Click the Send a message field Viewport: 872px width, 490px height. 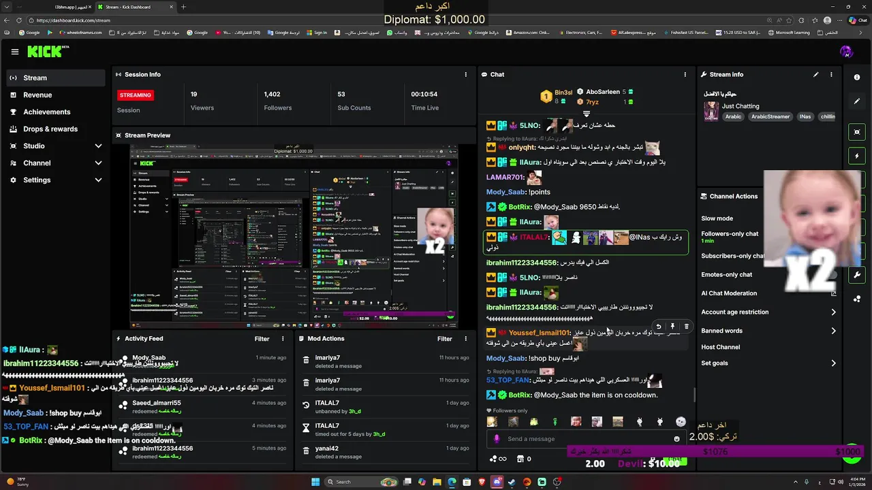(x=586, y=439)
